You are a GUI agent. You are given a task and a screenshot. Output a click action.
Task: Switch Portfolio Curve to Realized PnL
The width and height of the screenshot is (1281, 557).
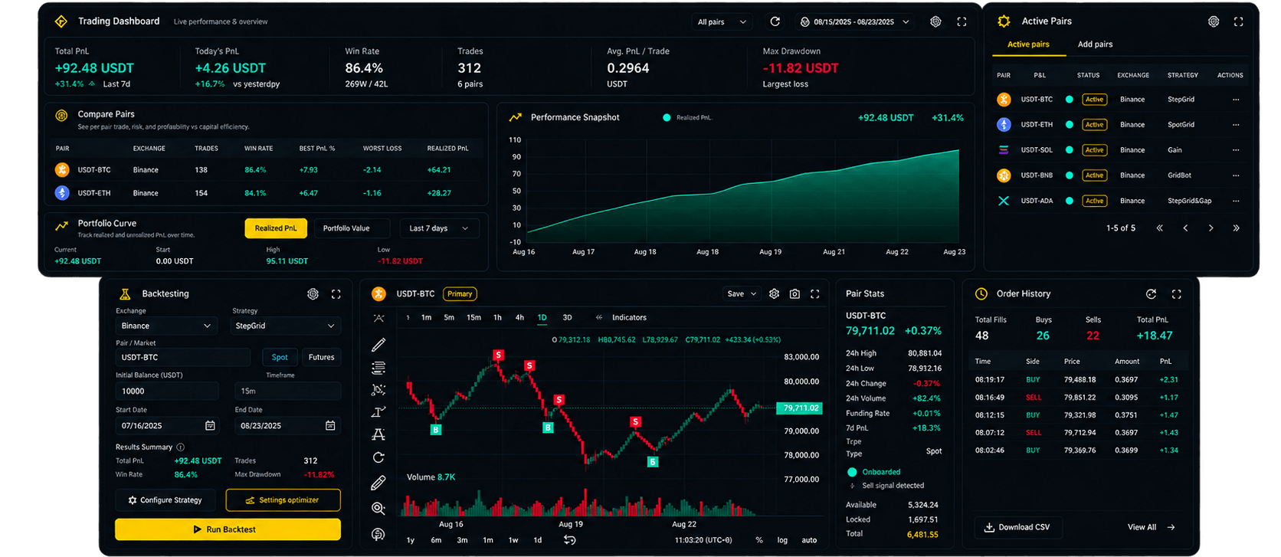[x=276, y=228]
